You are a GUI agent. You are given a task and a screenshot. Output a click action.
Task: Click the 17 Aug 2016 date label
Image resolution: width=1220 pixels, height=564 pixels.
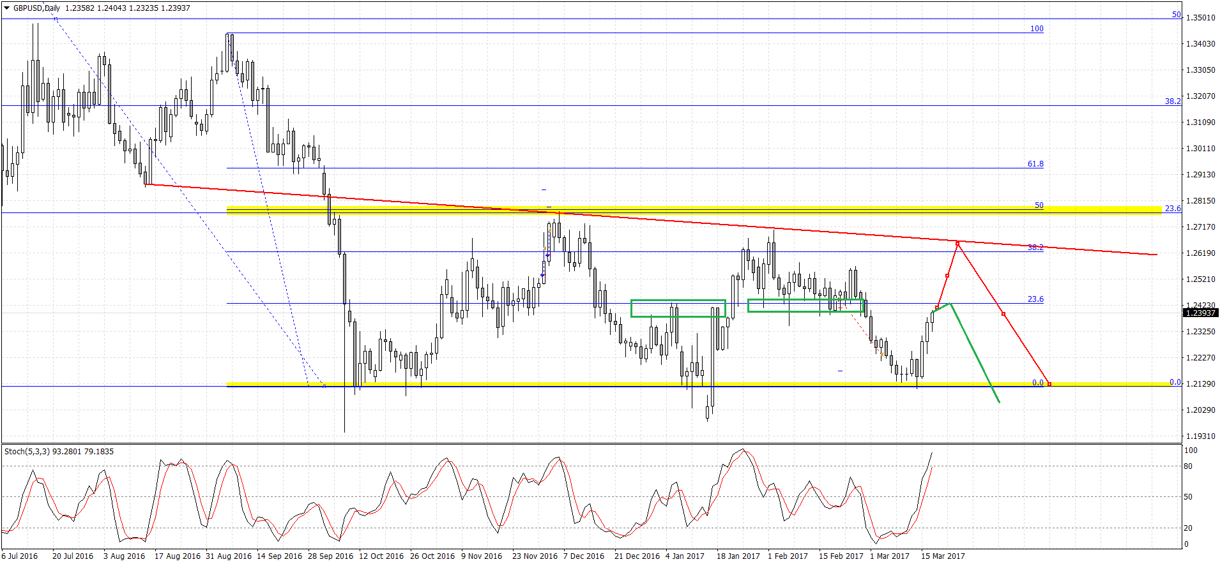[x=178, y=556]
